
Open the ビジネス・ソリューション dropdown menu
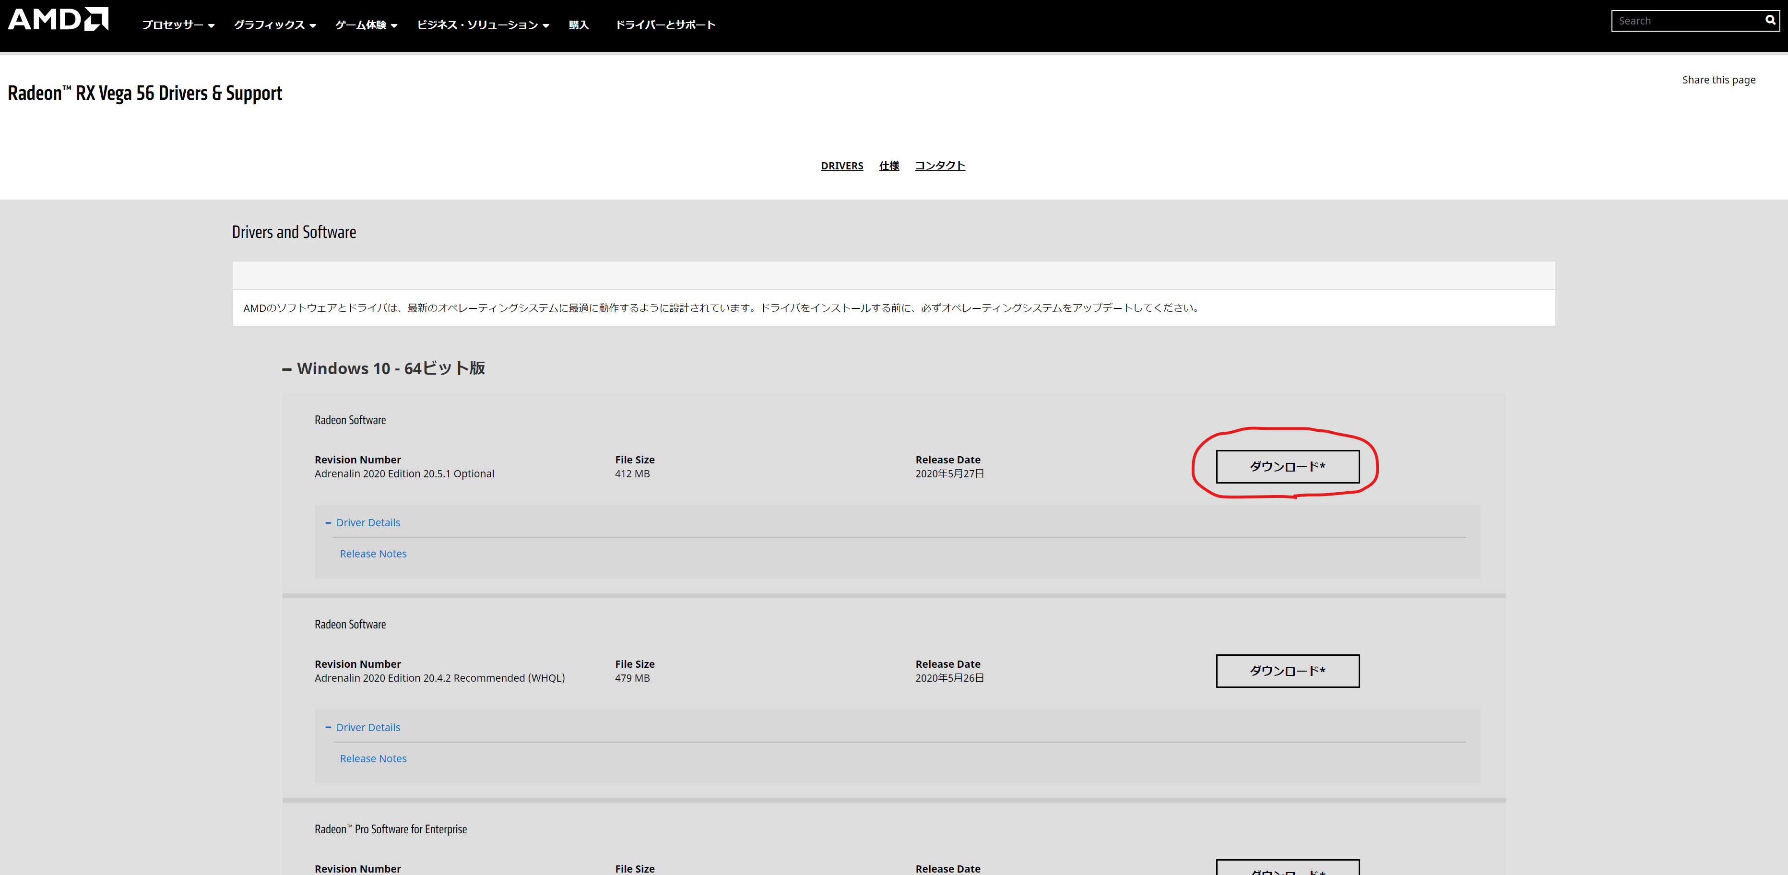point(483,25)
